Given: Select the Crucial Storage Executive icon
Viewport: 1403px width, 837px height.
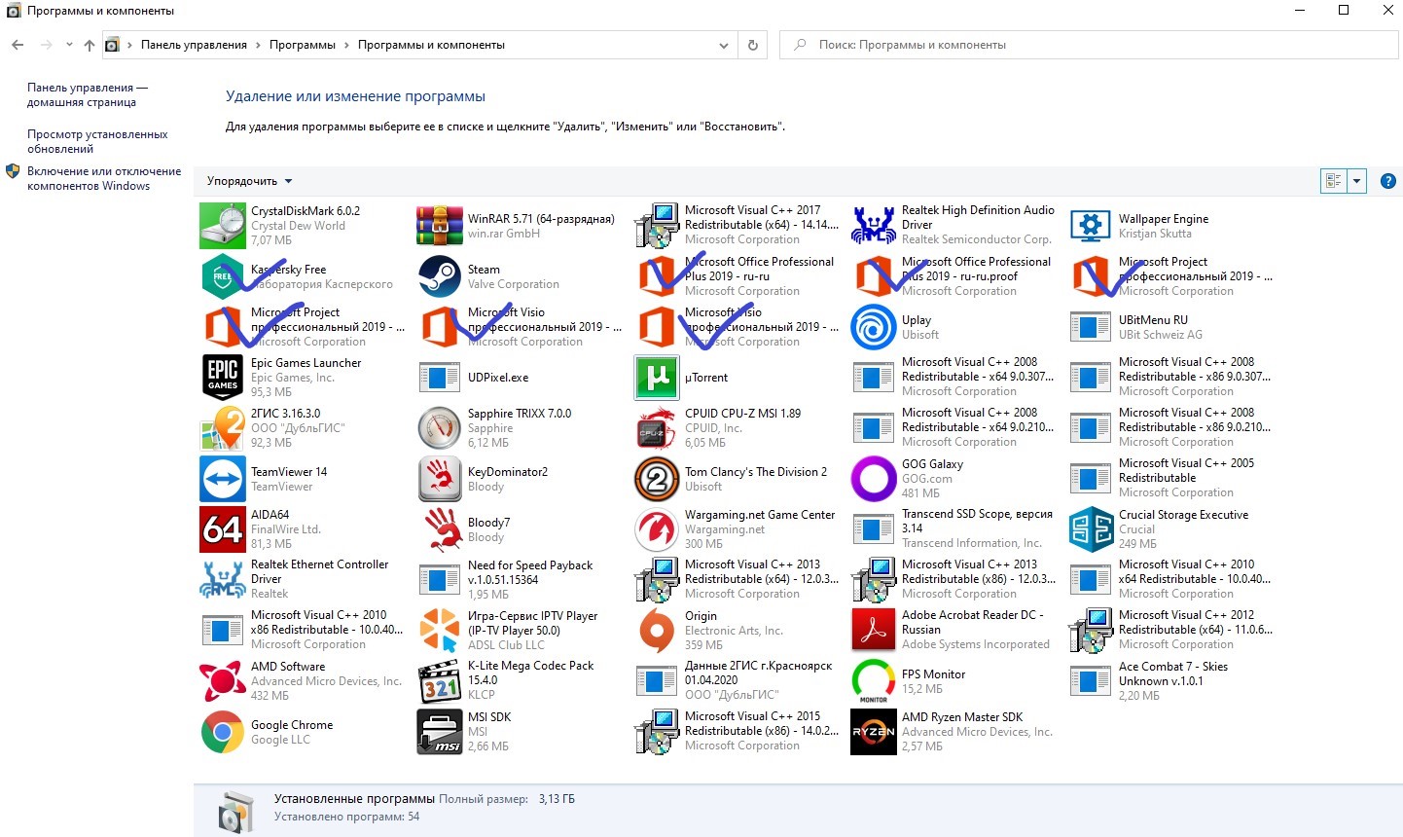Looking at the screenshot, I should [x=1091, y=529].
